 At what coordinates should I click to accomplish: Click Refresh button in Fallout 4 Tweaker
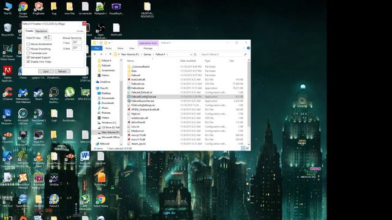62,71
